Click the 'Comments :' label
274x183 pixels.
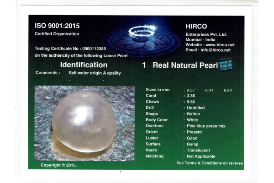47,73
